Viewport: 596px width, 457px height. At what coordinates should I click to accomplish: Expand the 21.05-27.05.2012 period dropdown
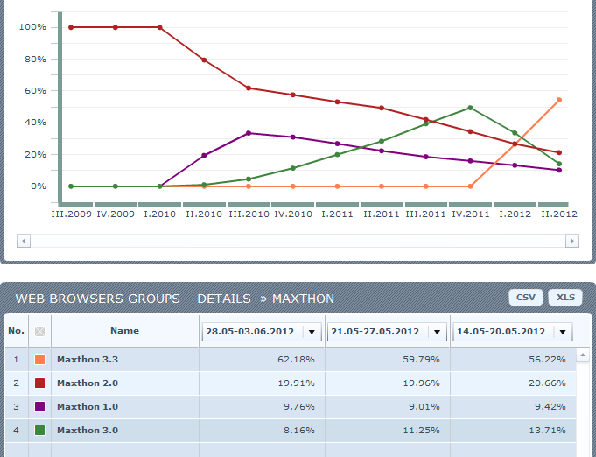coord(435,332)
